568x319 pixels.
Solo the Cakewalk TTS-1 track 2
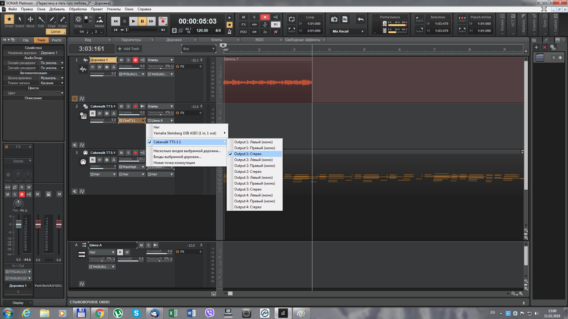click(128, 106)
